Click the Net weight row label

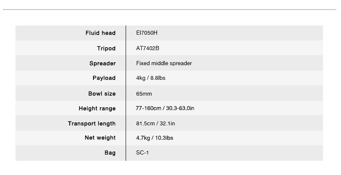pos(100,138)
